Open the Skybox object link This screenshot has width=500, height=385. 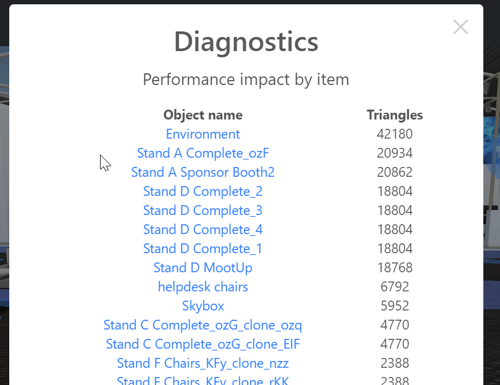(202, 306)
